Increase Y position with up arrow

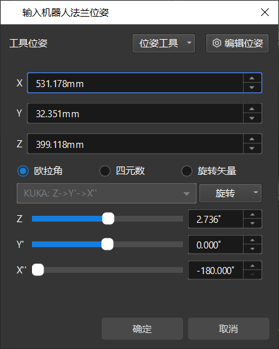tap(252, 109)
